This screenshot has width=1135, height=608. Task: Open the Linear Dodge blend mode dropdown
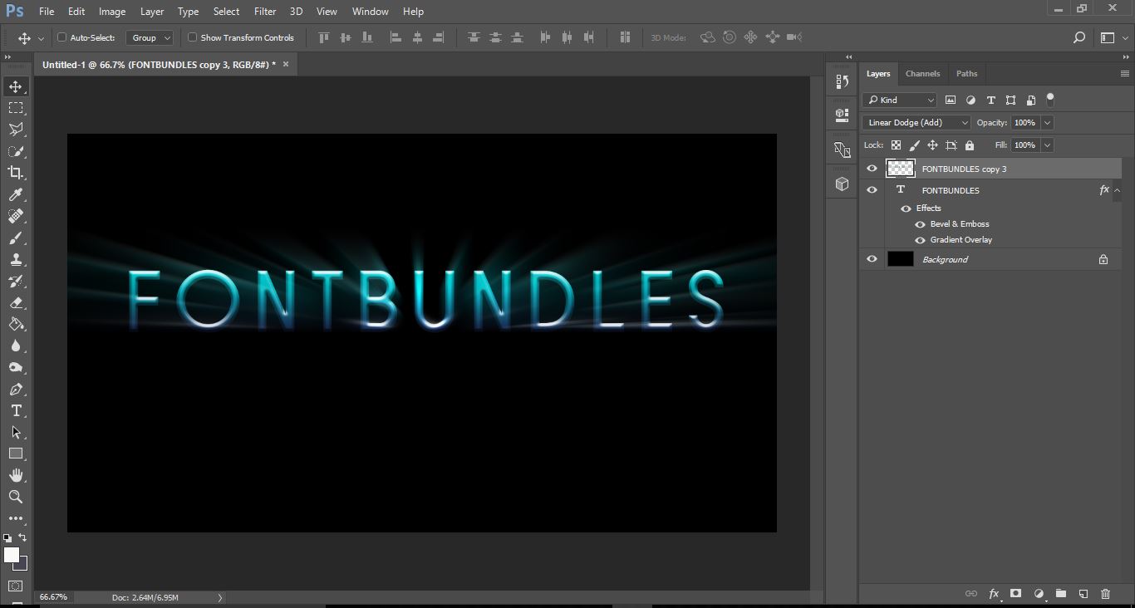(916, 122)
